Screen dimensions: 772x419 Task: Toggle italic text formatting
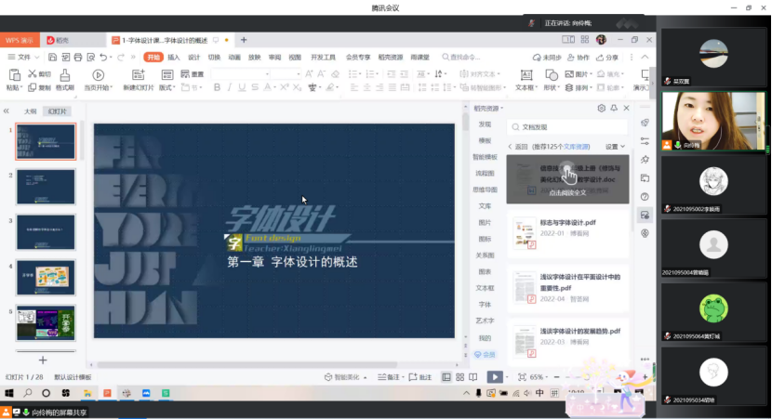click(x=229, y=87)
